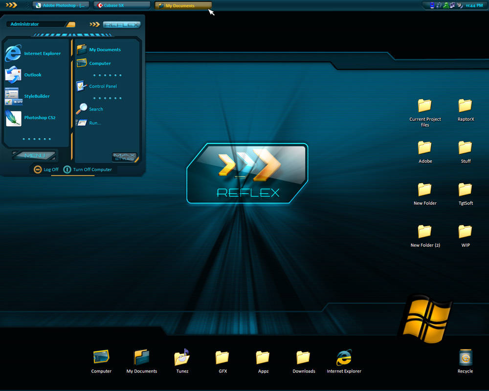Viewport: 489px width, 391px height.
Task: Click the blue phone tray icon
Action: [x=432, y=5]
